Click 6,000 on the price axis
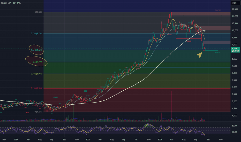Viewport: 241px width, 142px height. [234, 87]
